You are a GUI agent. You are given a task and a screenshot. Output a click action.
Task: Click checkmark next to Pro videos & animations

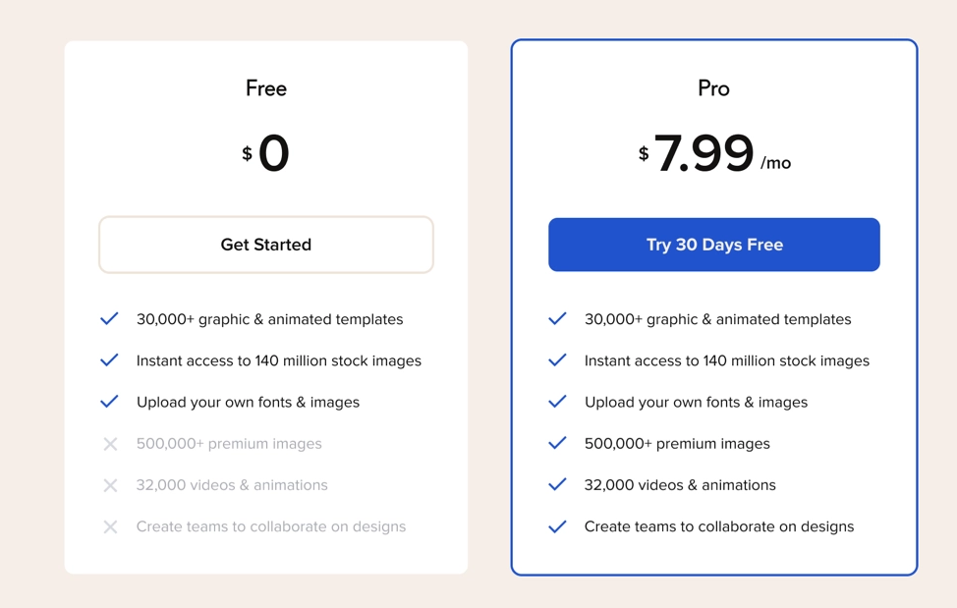point(557,484)
